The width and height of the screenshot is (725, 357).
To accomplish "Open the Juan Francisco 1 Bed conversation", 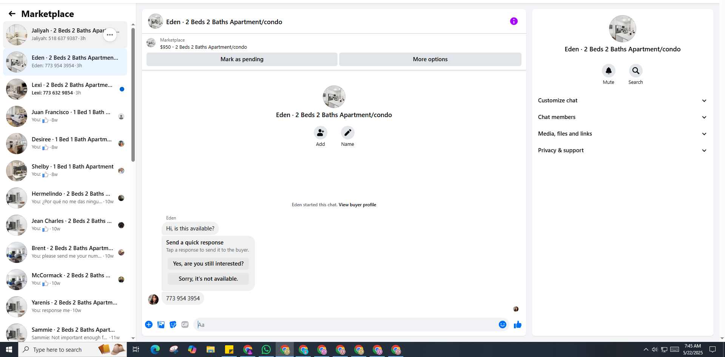I will 65,116.
